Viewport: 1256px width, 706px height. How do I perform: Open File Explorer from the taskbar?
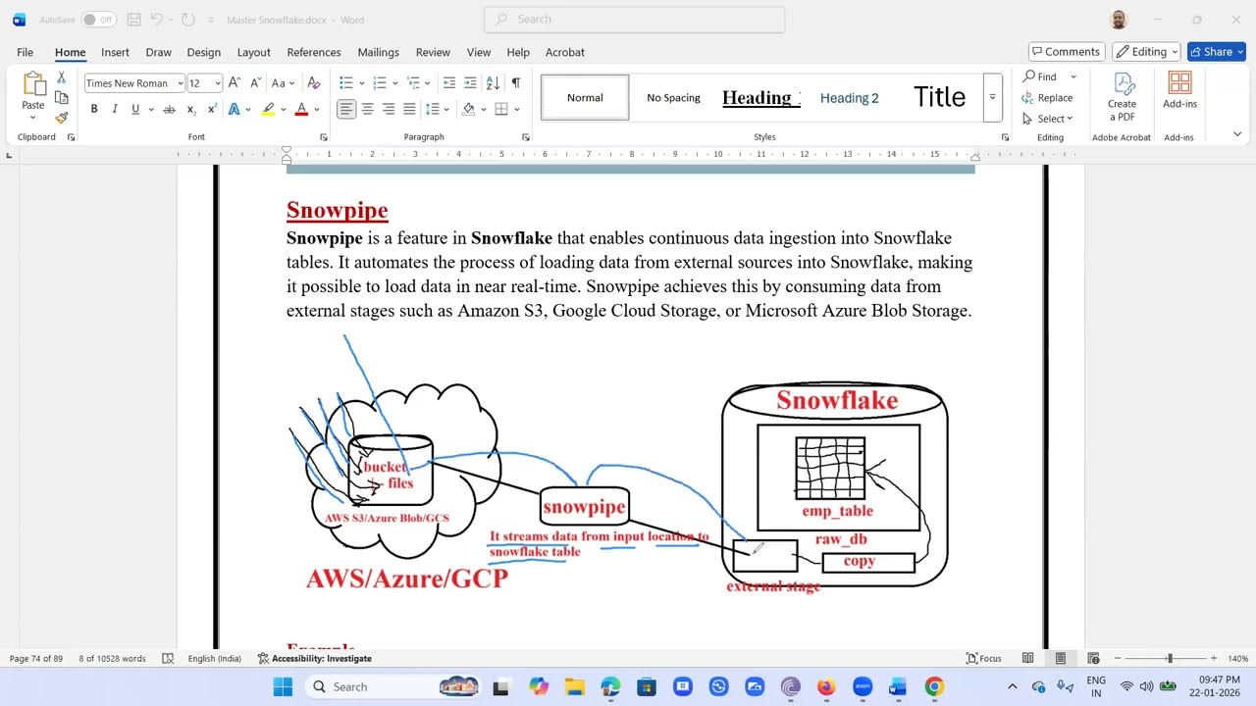[574, 686]
